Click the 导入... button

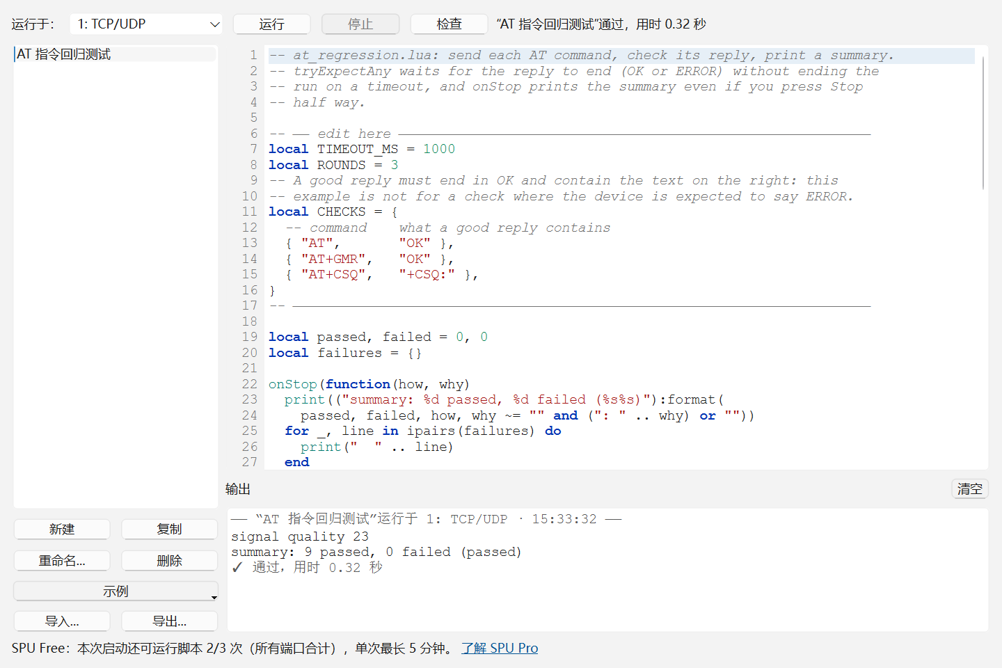tap(62, 621)
